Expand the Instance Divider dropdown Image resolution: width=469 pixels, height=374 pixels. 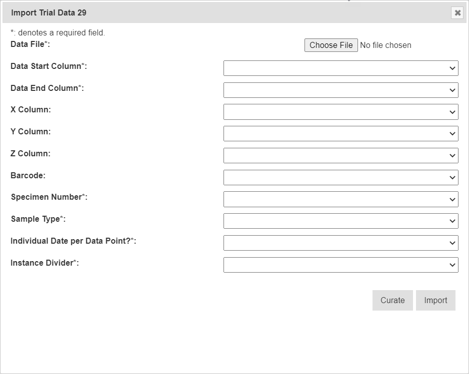[x=340, y=265]
